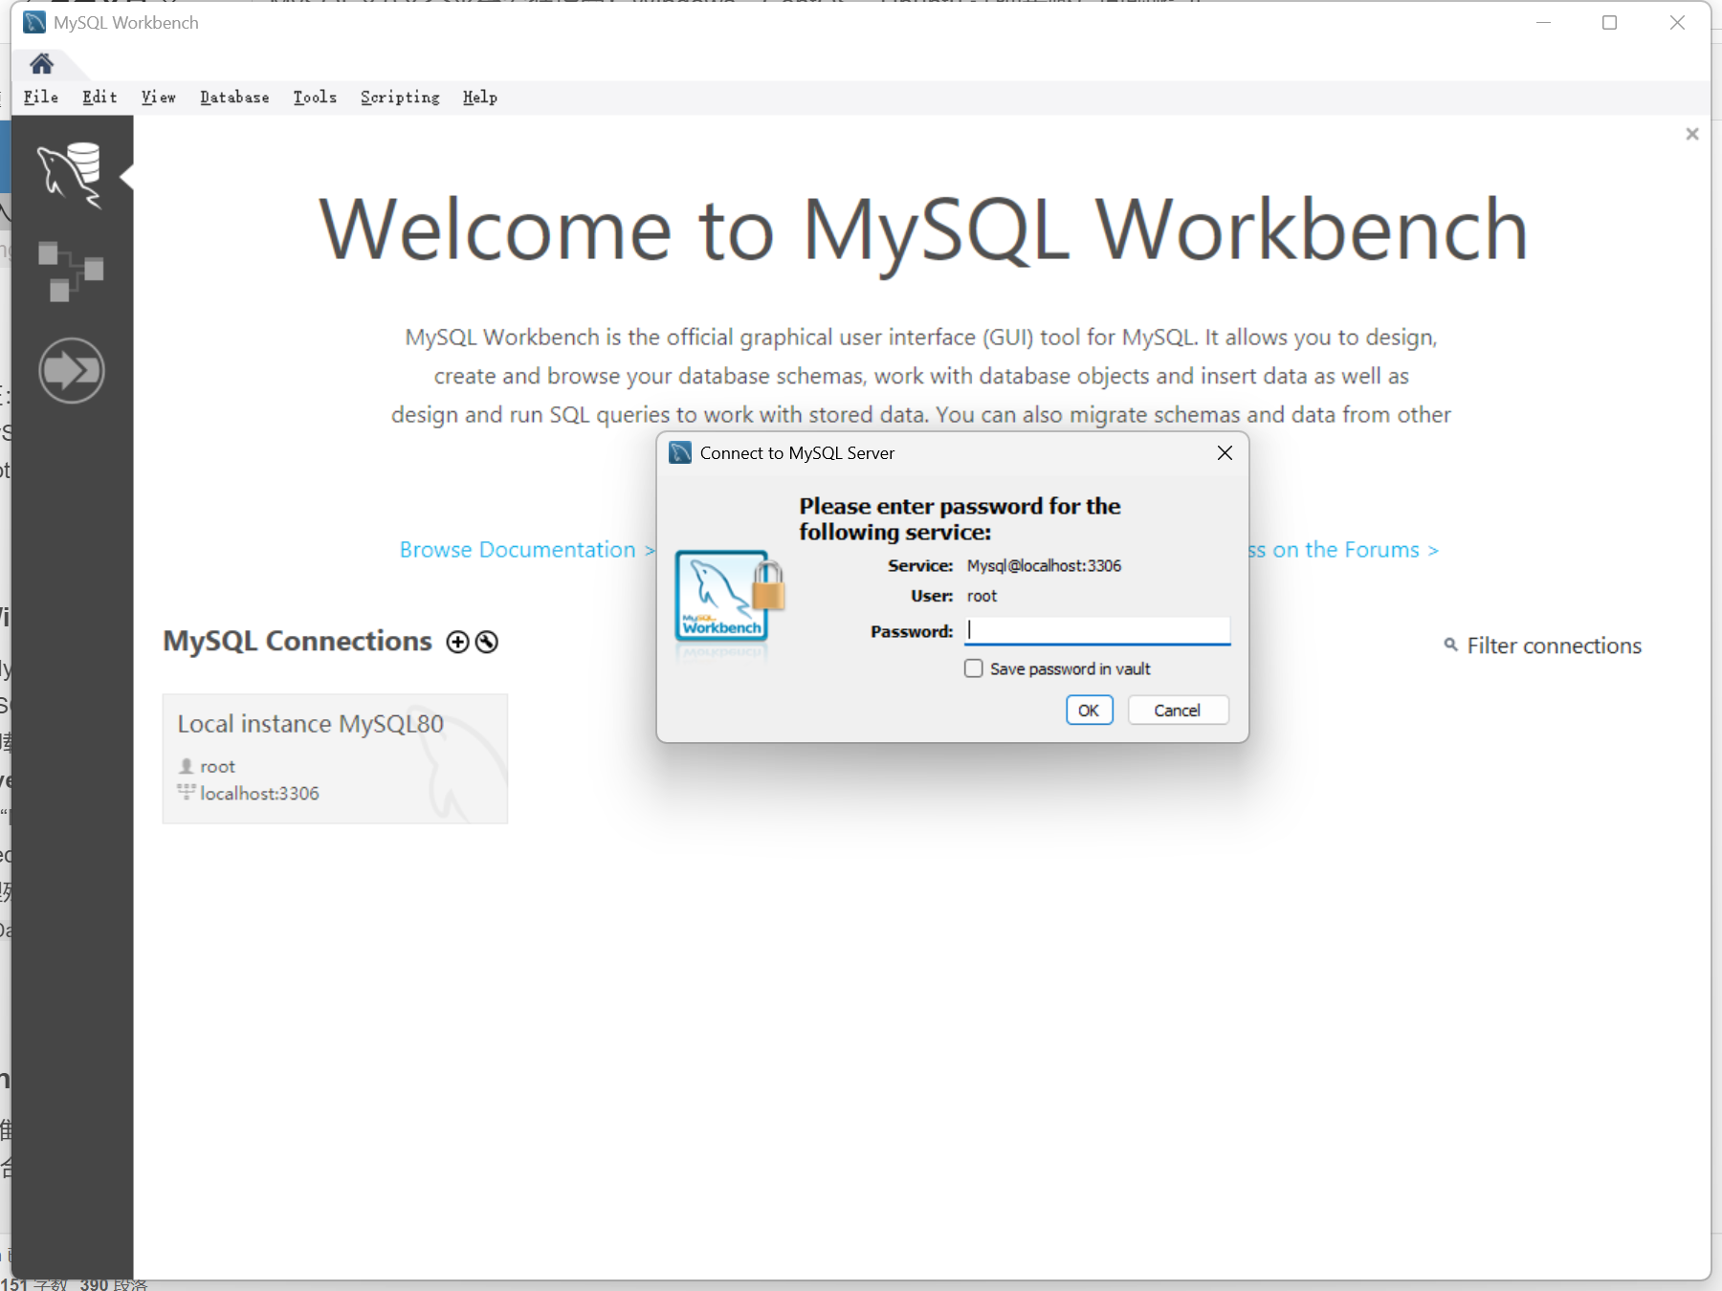Open the Migration wizard sidebar icon
Image resolution: width=1722 pixels, height=1291 pixels.
71,370
